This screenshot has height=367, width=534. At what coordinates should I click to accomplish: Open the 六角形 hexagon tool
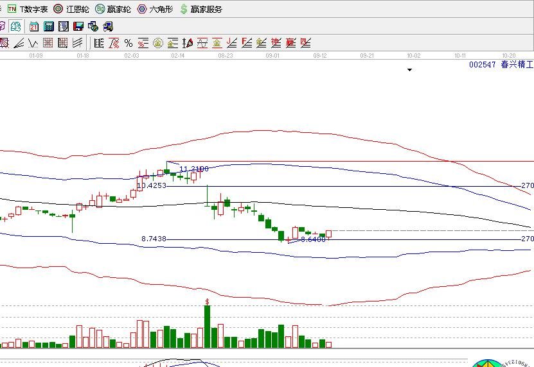click(x=155, y=9)
